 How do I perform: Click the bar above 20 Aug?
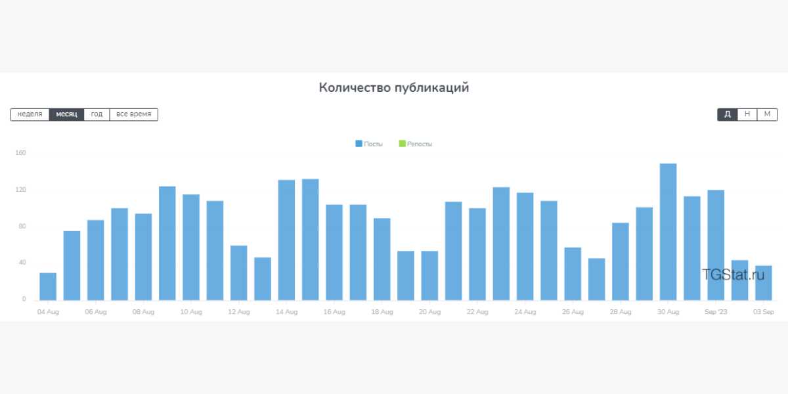tap(429, 275)
